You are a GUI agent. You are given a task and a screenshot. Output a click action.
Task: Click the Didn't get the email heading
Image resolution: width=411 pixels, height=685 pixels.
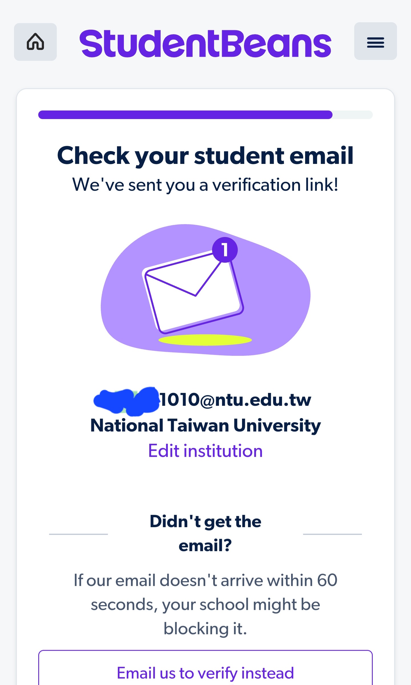click(x=205, y=533)
